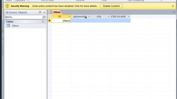
Task: Click the Click to Add column header
Action: tap(121, 16)
